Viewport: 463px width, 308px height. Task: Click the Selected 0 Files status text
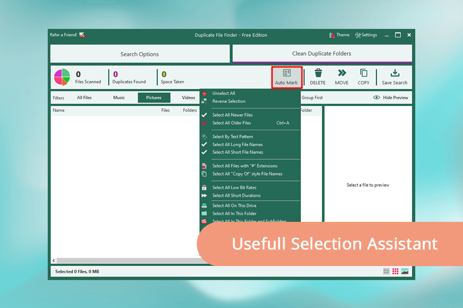(77, 271)
